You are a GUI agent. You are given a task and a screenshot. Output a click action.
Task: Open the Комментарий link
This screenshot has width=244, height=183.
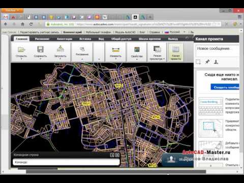tap(73, 32)
